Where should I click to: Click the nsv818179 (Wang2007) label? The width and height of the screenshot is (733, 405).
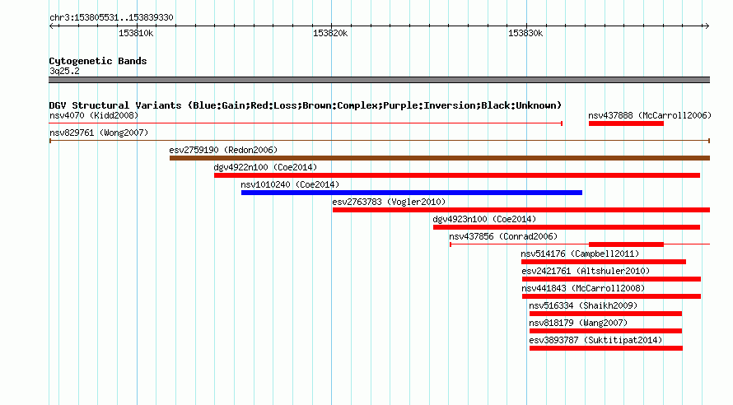(x=578, y=323)
